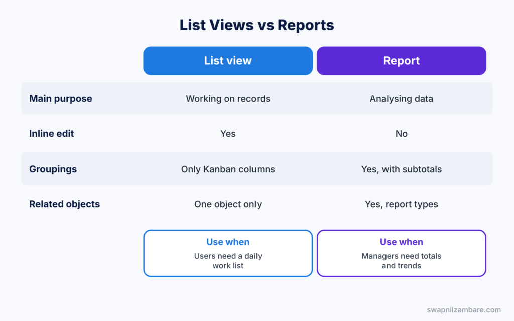Image resolution: width=514 pixels, height=321 pixels.
Task: Click the 'List Views vs Reports' title
Action: pos(256,25)
